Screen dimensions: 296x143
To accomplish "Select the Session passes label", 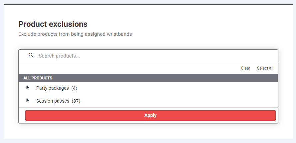I will [x=53, y=101].
